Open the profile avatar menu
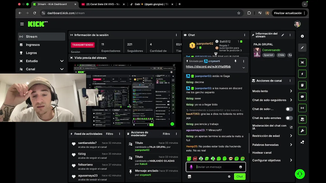 coord(297,24)
